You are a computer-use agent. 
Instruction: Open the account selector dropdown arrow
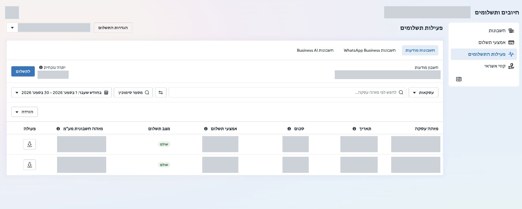click(12, 28)
